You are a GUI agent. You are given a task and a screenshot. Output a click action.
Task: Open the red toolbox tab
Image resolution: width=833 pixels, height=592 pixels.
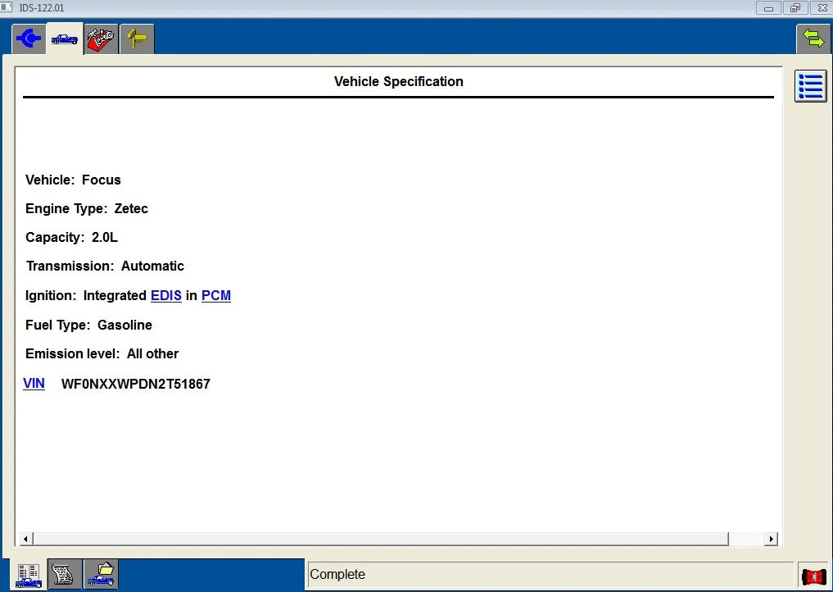coord(101,39)
